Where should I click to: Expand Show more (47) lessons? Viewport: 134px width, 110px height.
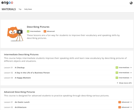[x=124, y=83]
